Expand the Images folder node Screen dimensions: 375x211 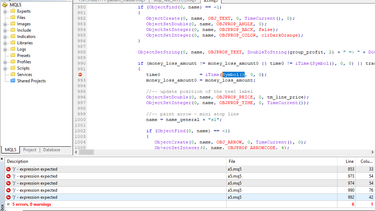(x=5, y=24)
